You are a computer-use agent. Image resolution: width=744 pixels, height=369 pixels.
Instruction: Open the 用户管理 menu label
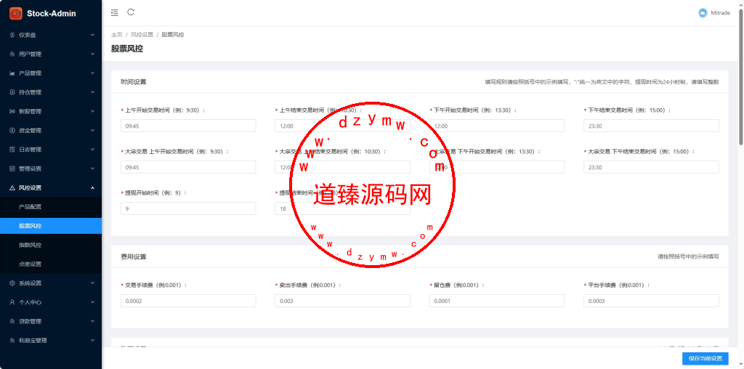click(x=31, y=54)
